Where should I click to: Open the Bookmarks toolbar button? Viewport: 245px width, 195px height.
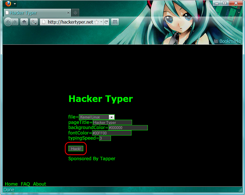click(228, 41)
